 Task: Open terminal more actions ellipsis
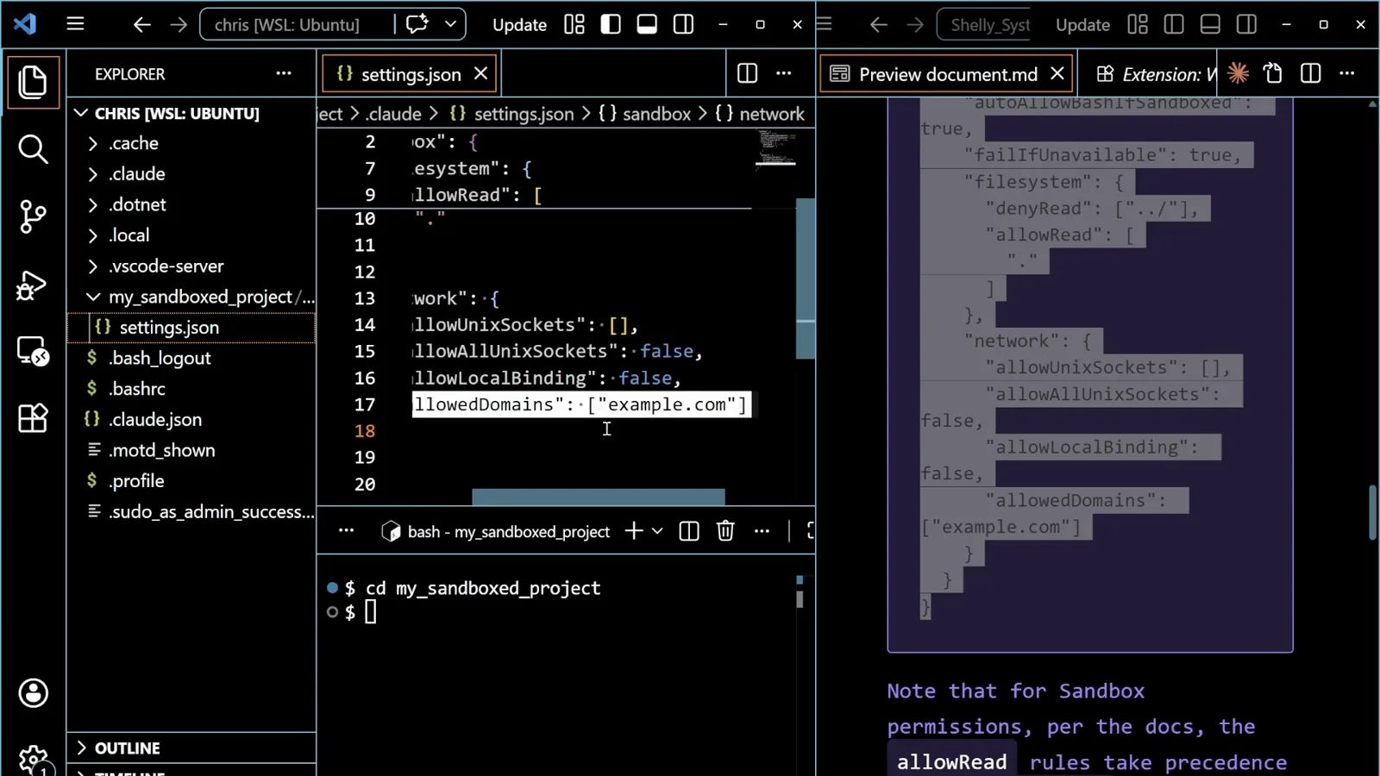[x=762, y=531]
